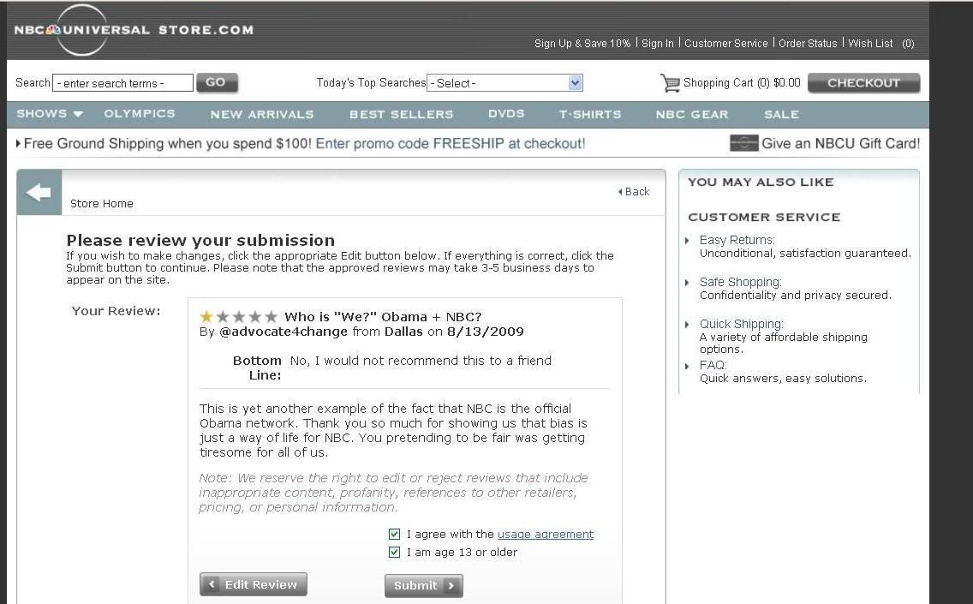Click the "You May Also Like" heading

[761, 182]
